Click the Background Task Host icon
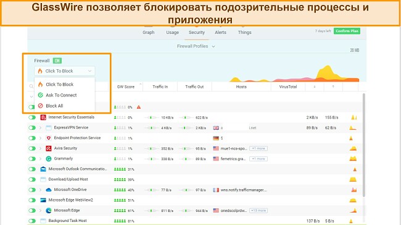 tap(43, 221)
